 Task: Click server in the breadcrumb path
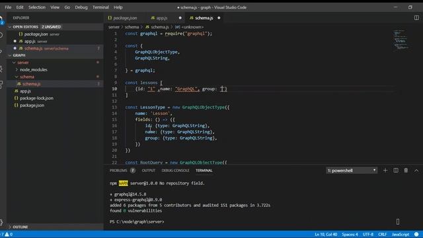coord(114,27)
